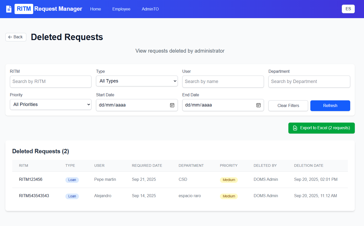
Task: Click into the Start Date field
Action: (137, 105)
